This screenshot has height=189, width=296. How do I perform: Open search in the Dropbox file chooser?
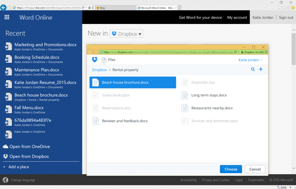pos(253,70)
